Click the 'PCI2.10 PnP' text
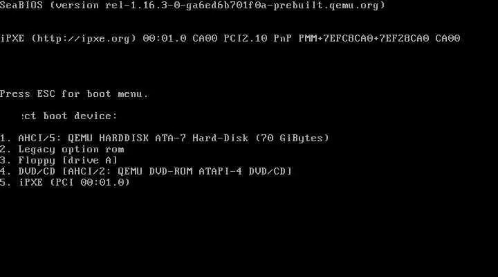498x277 pixels. (257, 39)
